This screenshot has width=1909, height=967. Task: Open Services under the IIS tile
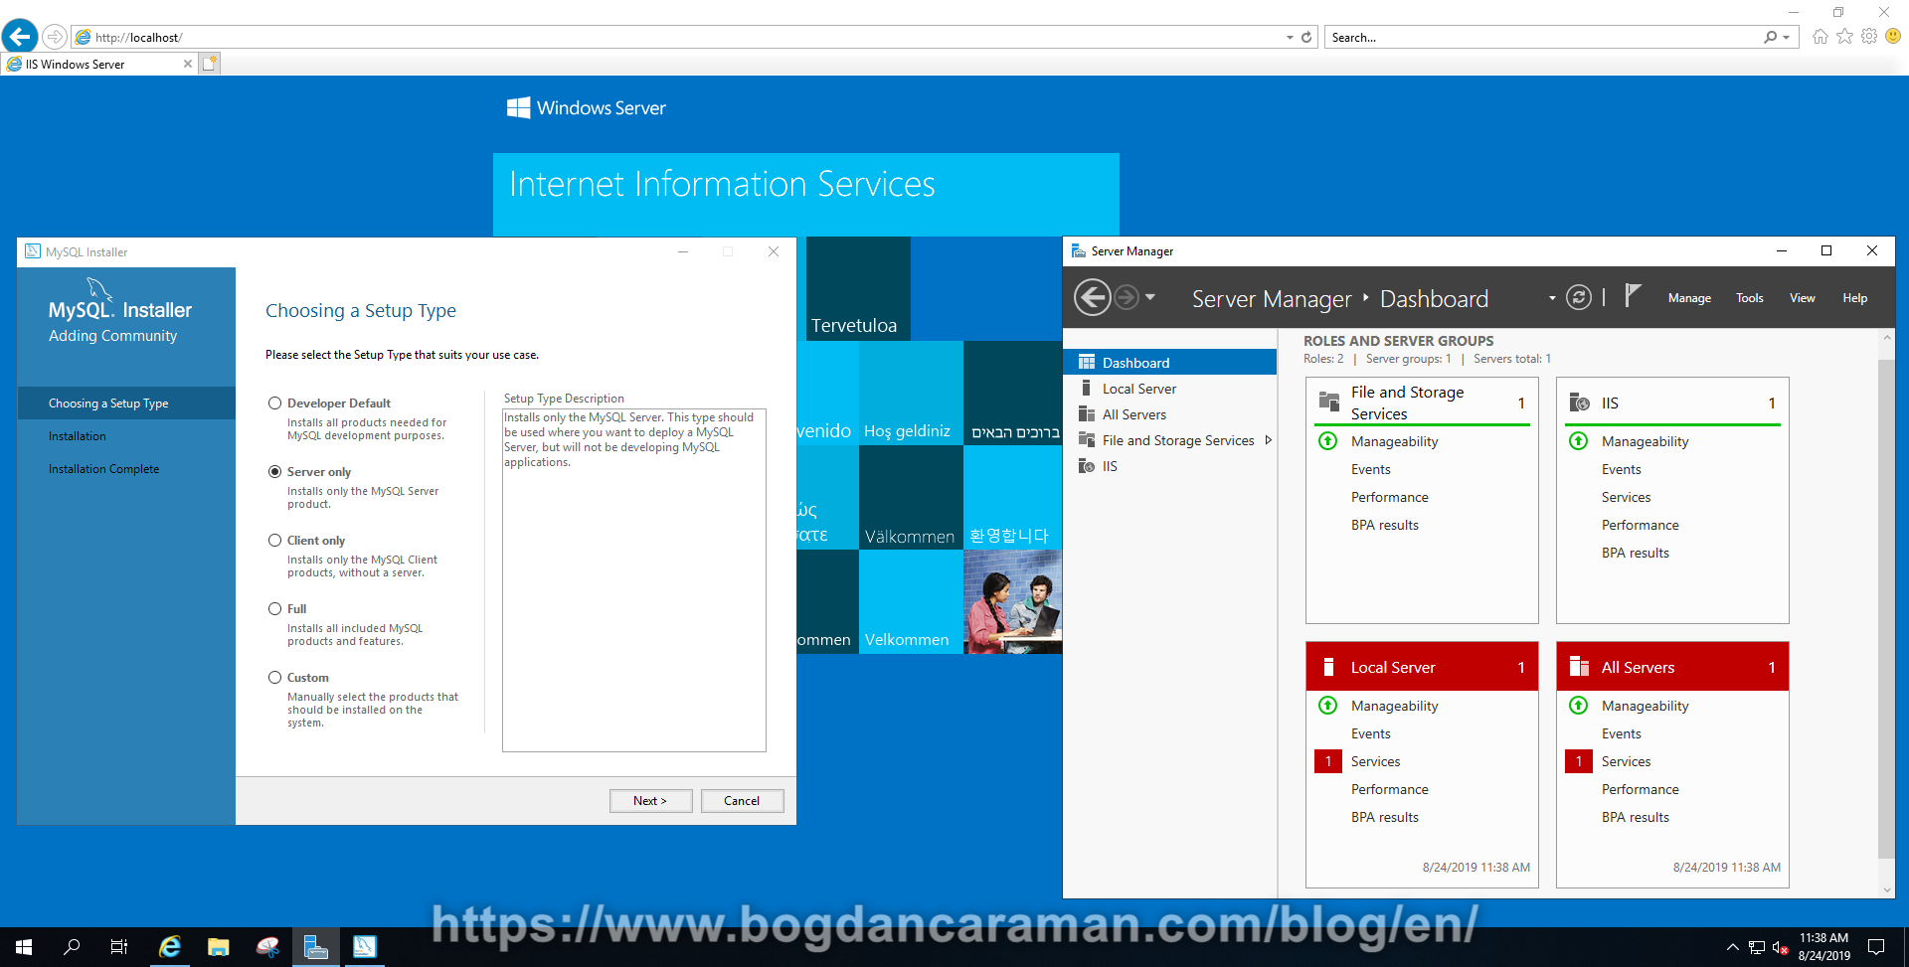(x=1626, y=497)
